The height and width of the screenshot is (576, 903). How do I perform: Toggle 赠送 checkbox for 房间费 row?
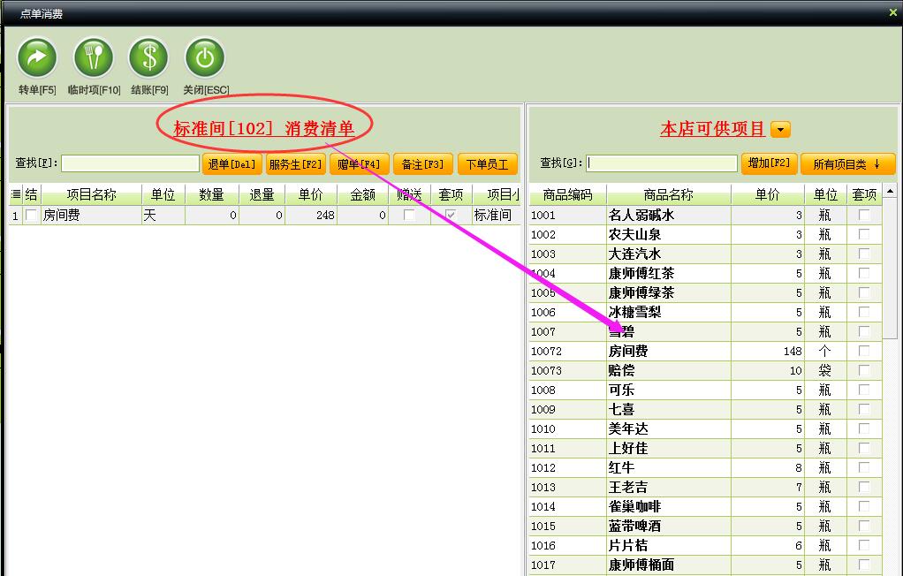pos(409,216)
